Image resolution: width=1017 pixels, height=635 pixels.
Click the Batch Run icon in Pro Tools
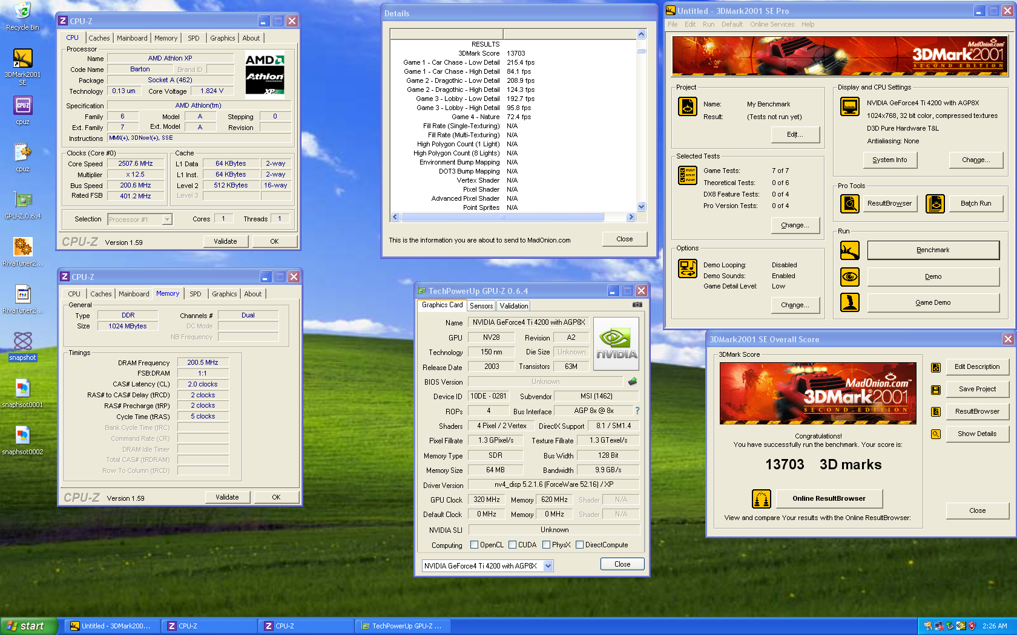pos(935,203)
